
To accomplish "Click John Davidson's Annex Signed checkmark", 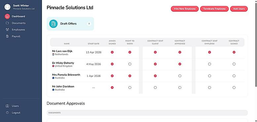I will [x=112, y=88].
